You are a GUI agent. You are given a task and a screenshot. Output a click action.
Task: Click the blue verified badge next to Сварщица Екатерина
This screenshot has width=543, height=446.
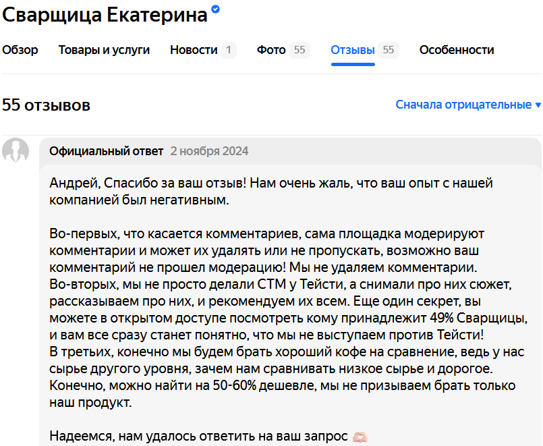pyautogui.click(x=215, y=9)
